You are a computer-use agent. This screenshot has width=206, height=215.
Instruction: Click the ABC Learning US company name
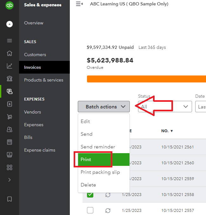[129, 4]
